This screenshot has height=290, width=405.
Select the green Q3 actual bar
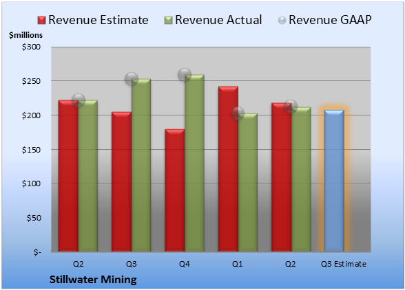pyautogui.click(x=141, y=165)
